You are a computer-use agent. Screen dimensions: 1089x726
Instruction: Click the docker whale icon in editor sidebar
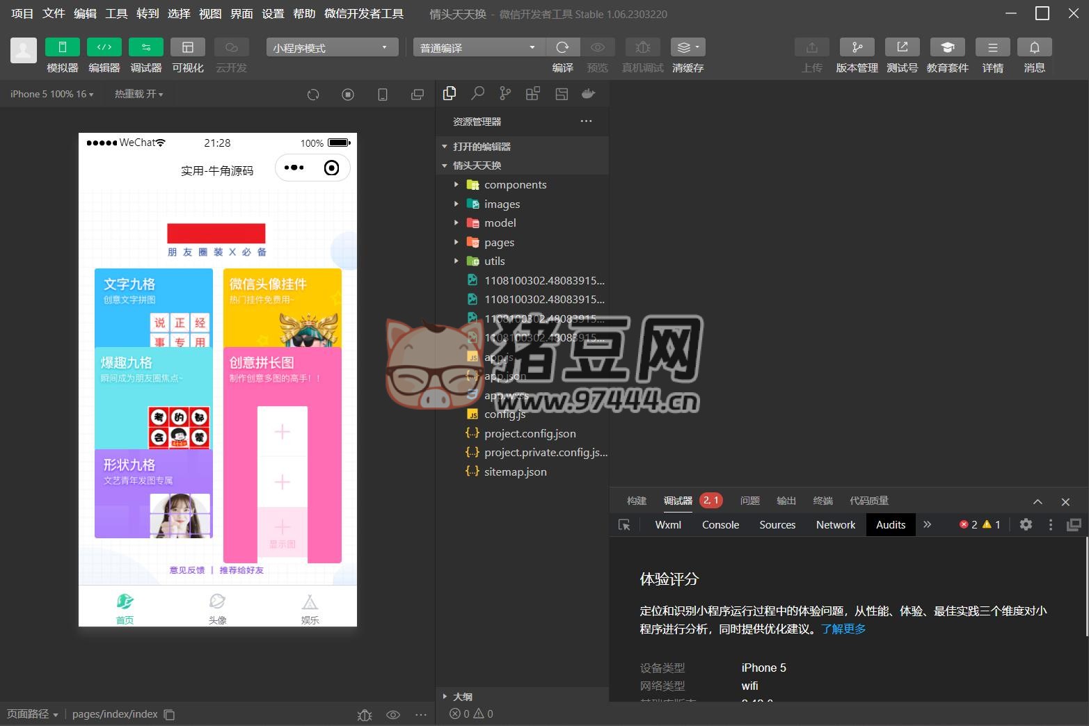click(x=589, y=93)
